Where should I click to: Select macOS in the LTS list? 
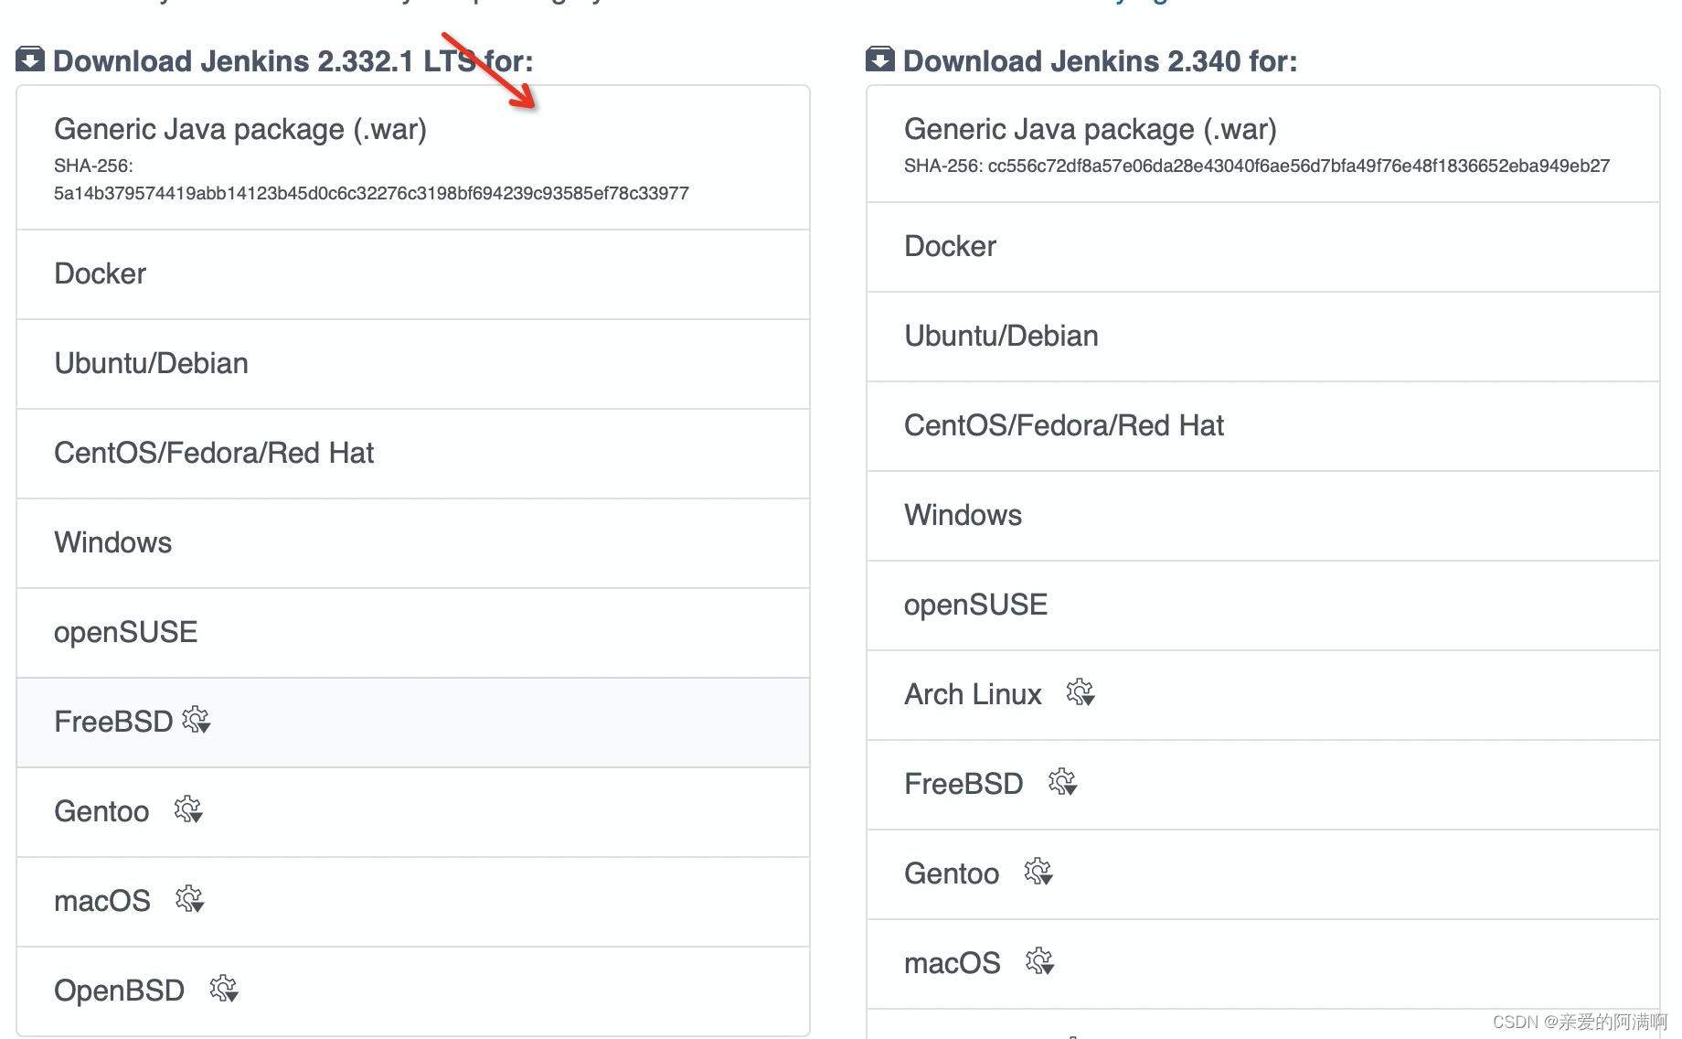[413, 902]
